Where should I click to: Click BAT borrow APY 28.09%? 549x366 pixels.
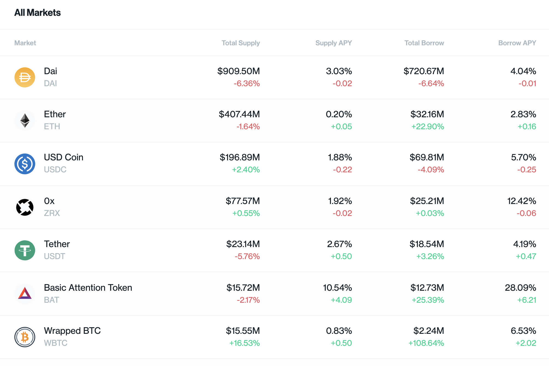[521, 288]
